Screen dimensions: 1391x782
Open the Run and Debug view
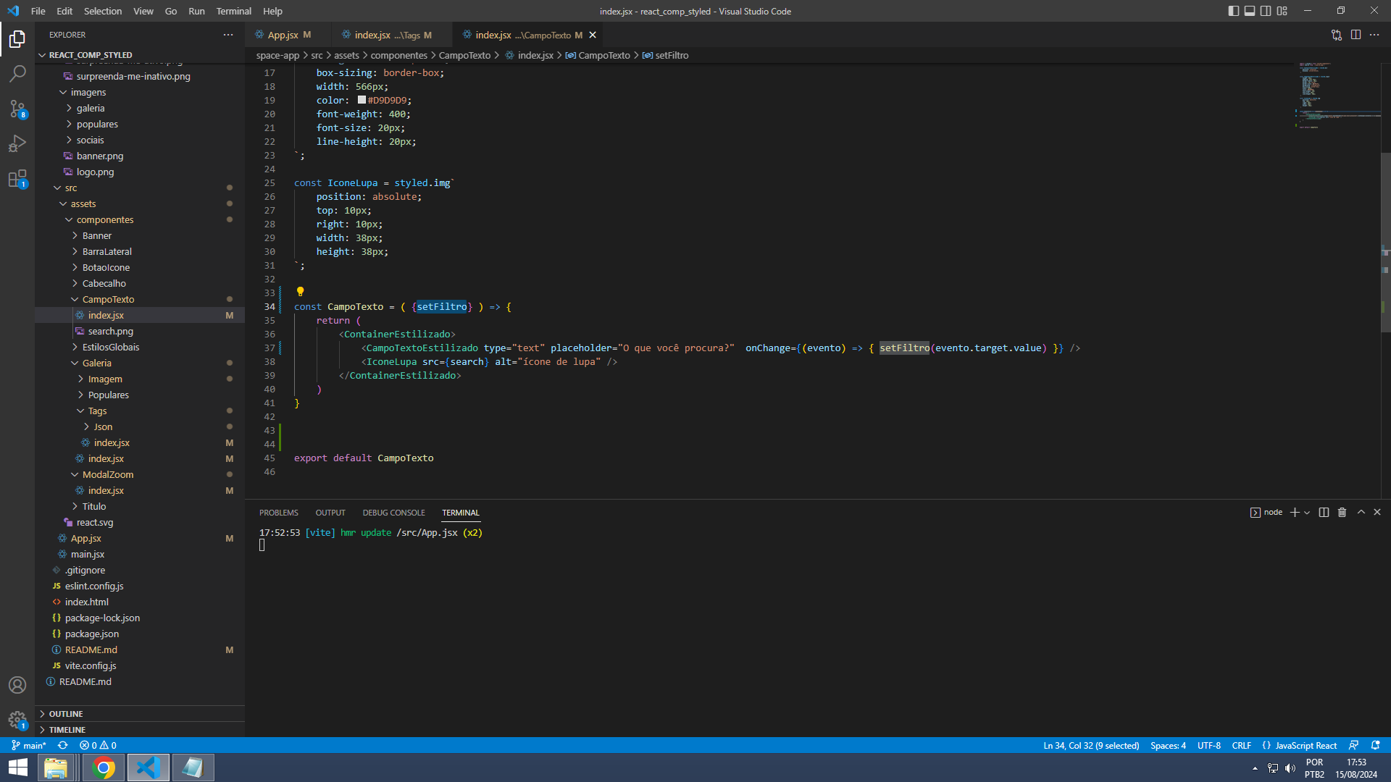17,143
